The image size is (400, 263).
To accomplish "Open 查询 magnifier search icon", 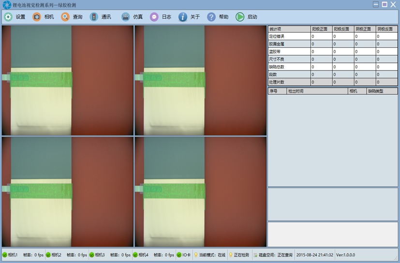I will [x=65, y=17].
